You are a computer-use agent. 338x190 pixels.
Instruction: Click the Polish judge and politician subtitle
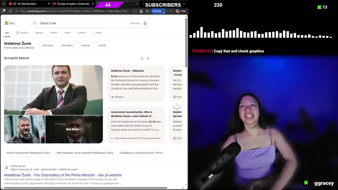click(19, 48)
